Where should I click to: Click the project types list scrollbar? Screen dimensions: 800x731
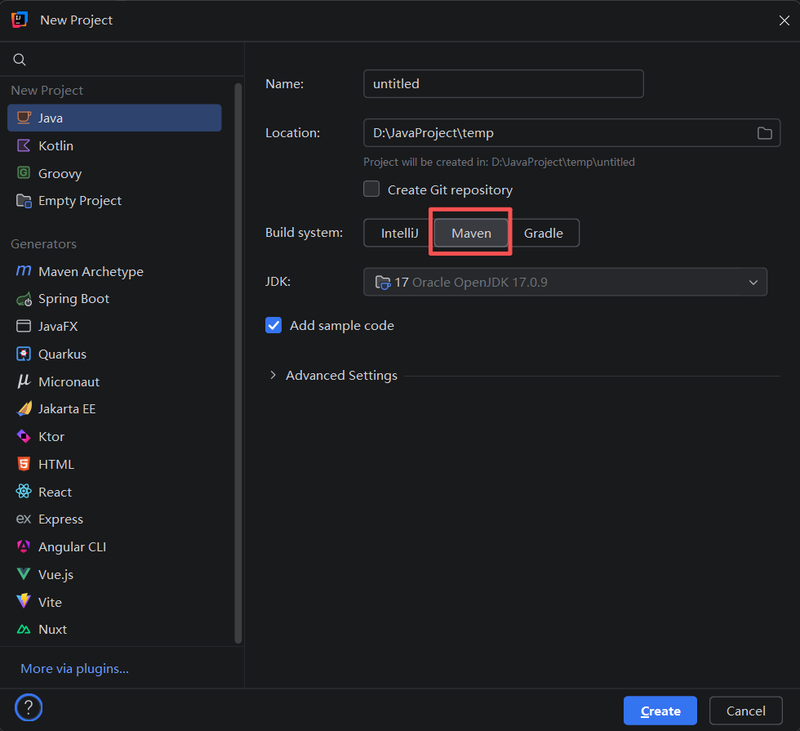tap(238, 363)
